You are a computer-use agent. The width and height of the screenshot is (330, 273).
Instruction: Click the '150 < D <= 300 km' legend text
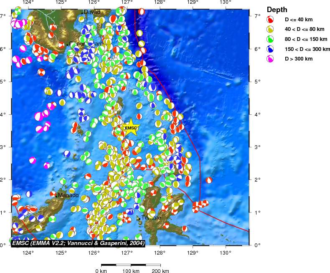[307, 49]
